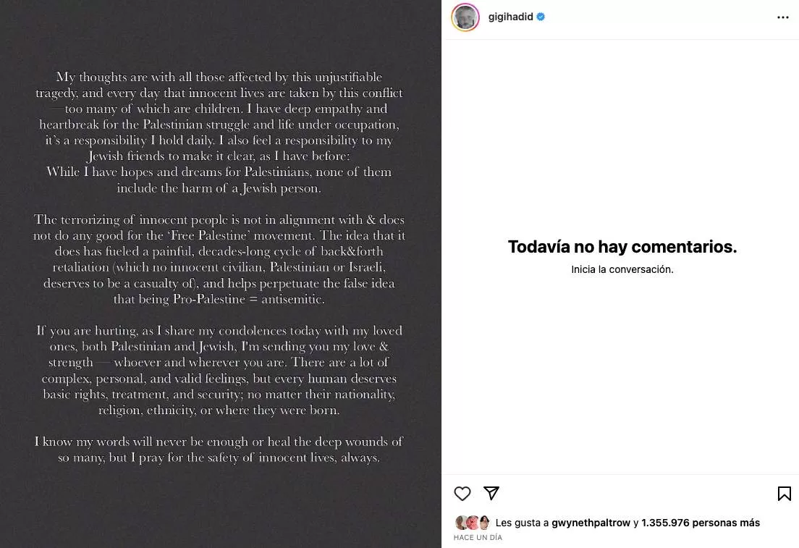Like the post with the heart icon
The image size is (799, 548).
pyautogui.click(x=462, y=494)
